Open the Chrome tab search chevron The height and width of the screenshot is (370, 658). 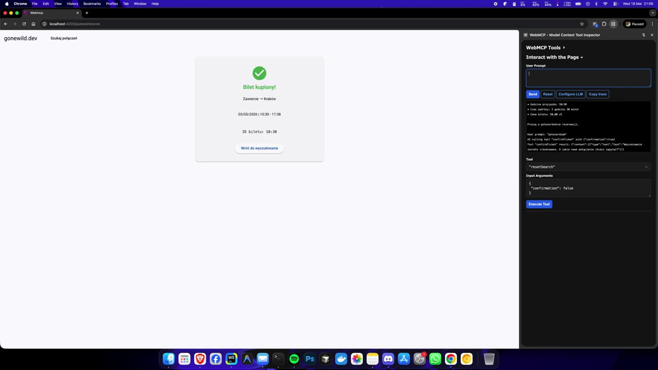click(x=652, y=13)
